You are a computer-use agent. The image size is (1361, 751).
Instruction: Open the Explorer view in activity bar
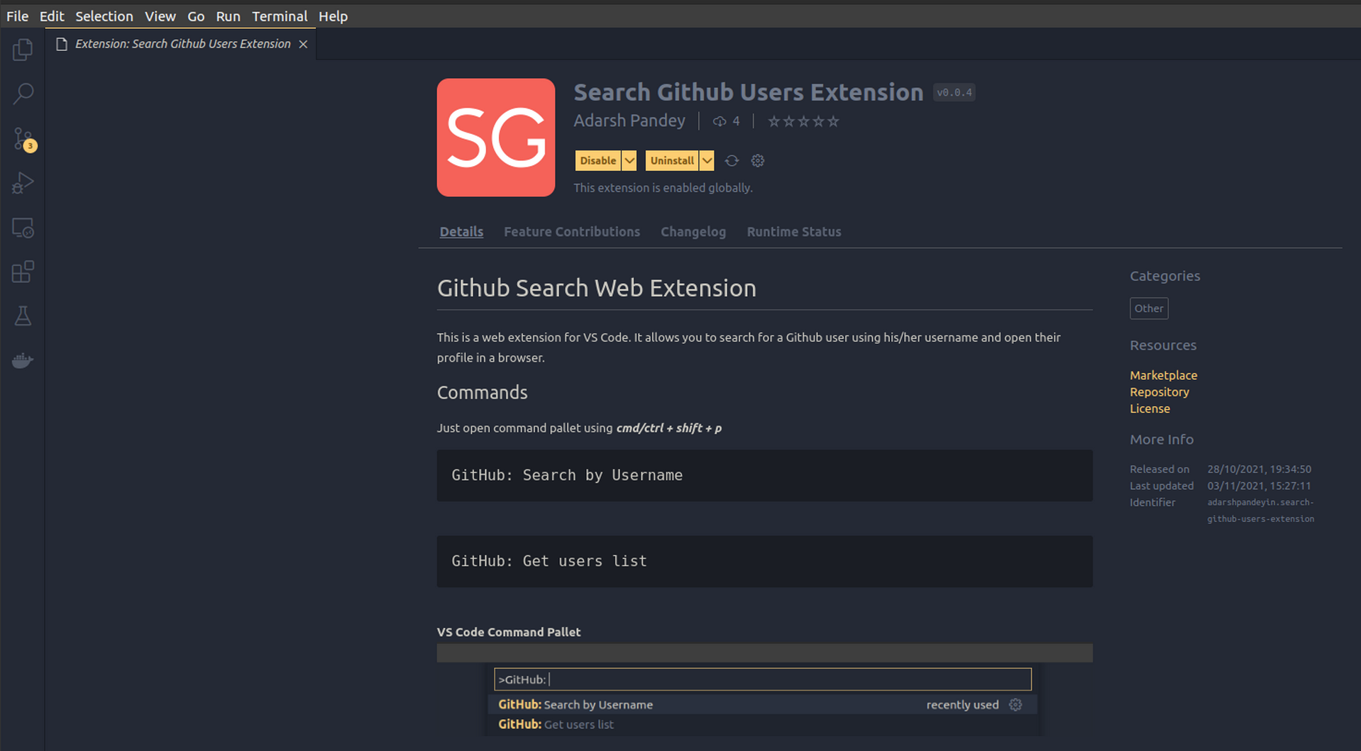[x=23, y=50]
